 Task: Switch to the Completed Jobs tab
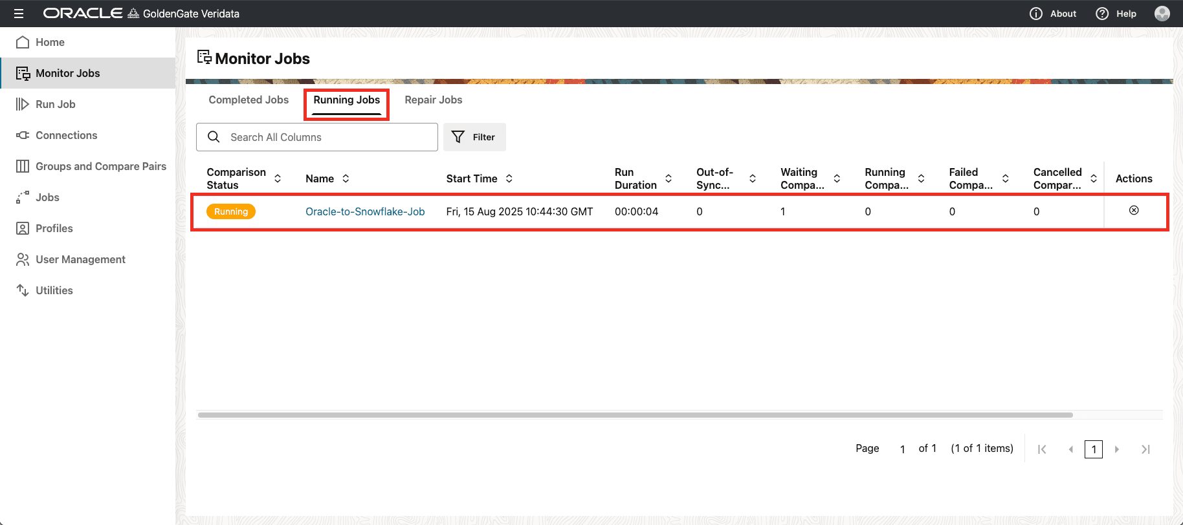pyautogui.click(x=249, y=100)
